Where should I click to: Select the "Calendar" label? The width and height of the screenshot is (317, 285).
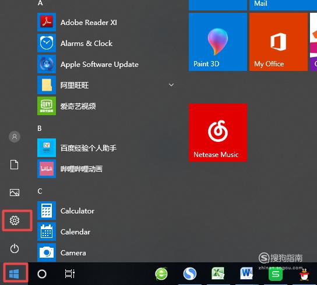pyautogui.click(x=75, y=232)
